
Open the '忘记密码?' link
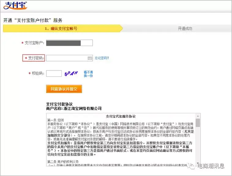[102, 58]
